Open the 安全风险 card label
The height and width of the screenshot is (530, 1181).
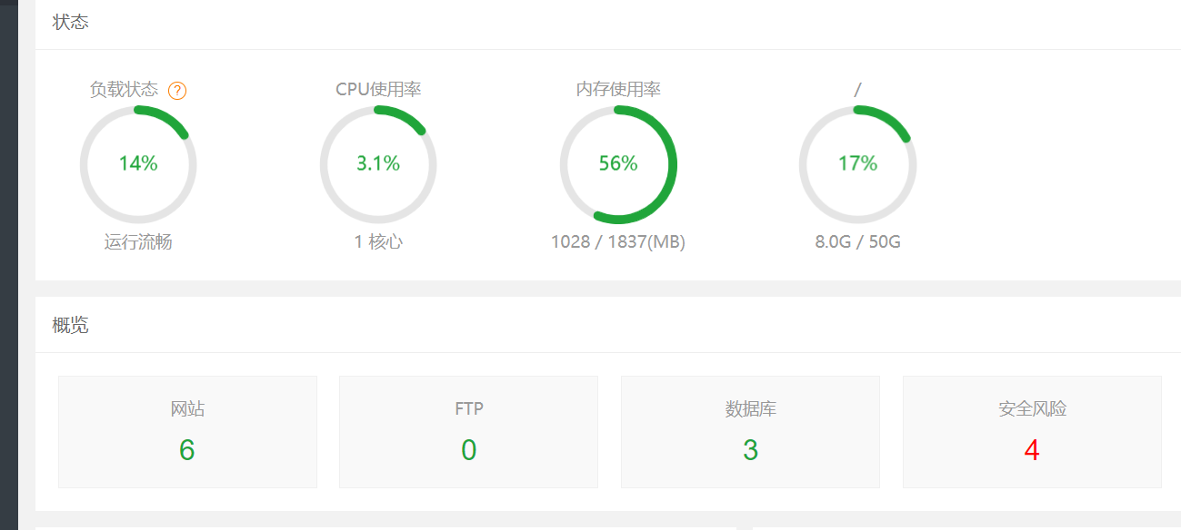1032,409
